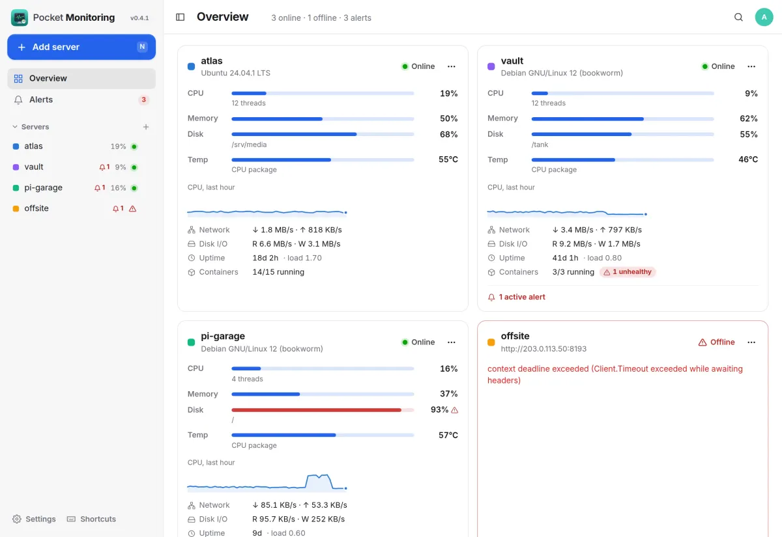782x537 pixels.
Task: Click the Containers cube icon on the vault card
Action: click(x=491, y=272)
